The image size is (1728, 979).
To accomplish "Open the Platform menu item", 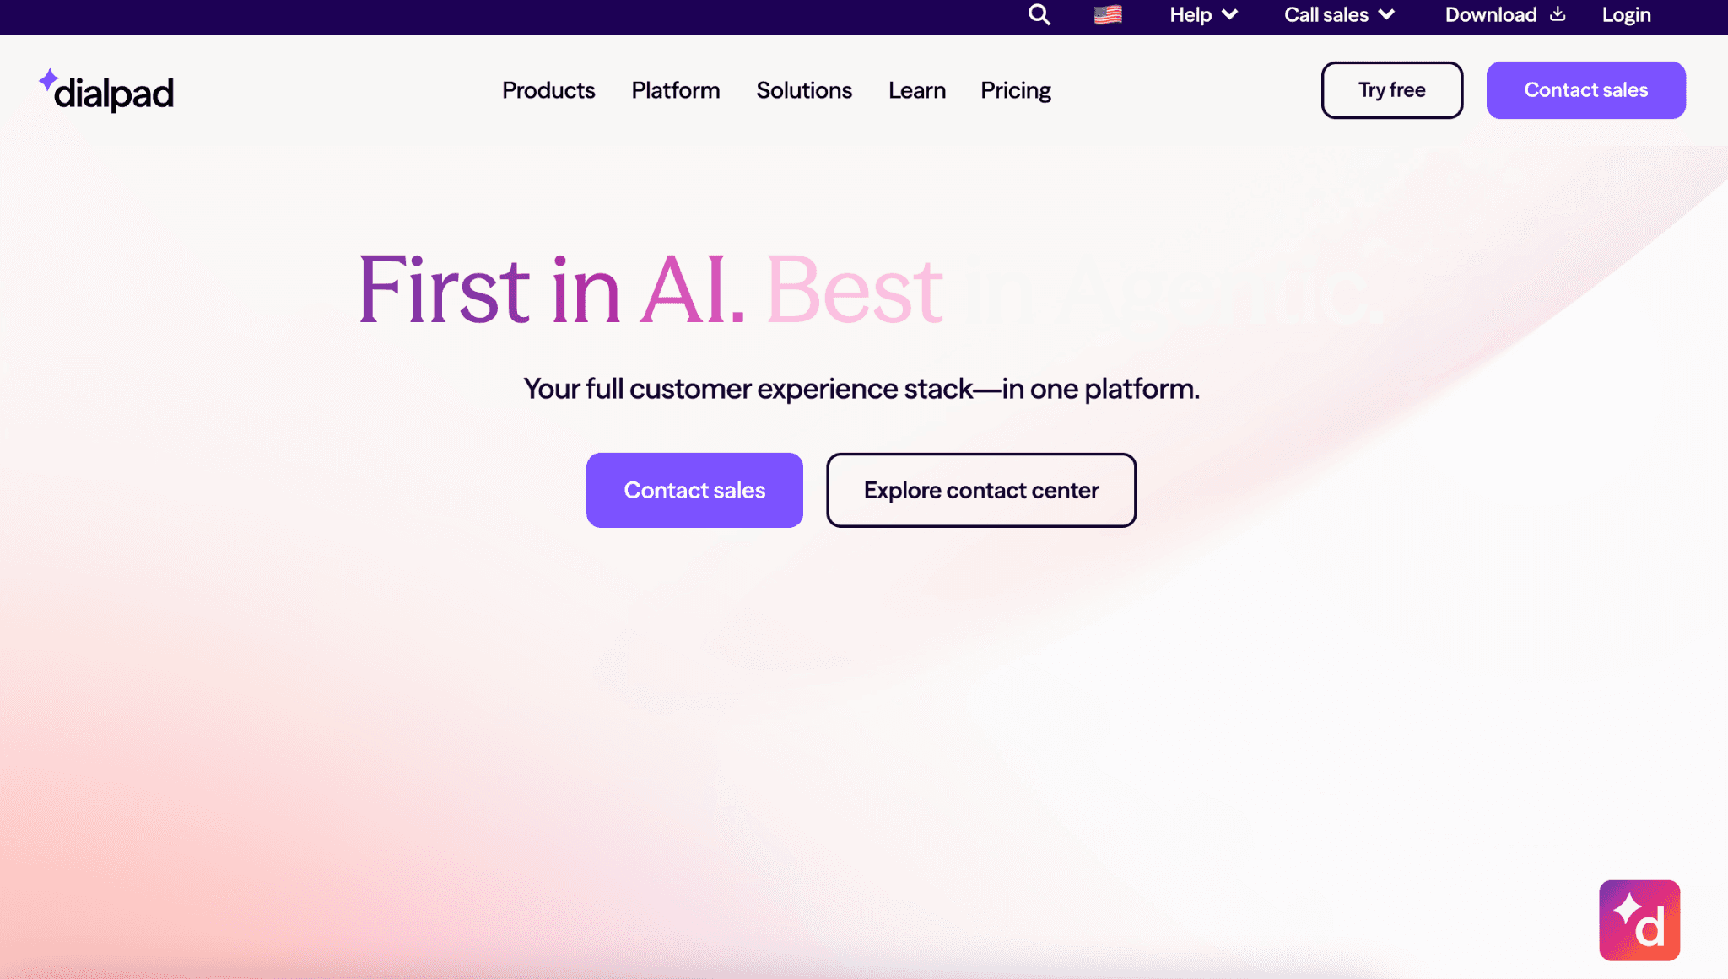I will click(x=675, y=90).
